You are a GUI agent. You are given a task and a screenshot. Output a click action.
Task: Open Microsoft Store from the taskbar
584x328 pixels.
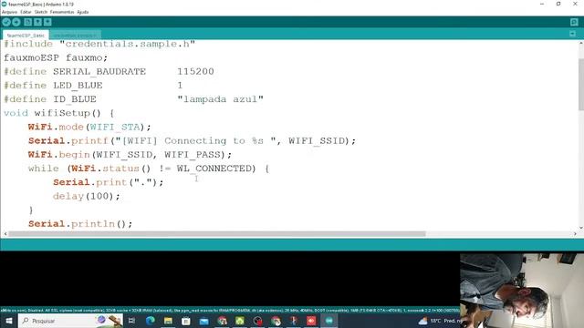(x=186, y=321)
